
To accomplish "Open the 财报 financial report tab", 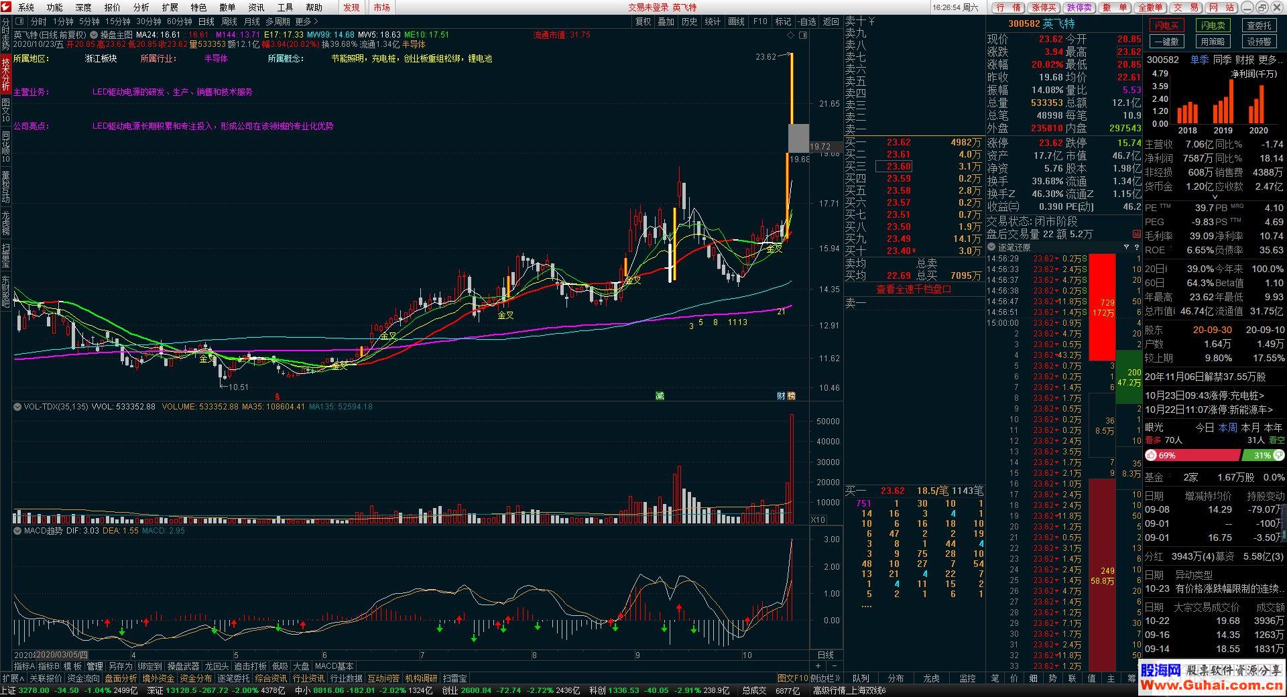I will 1245,60.
